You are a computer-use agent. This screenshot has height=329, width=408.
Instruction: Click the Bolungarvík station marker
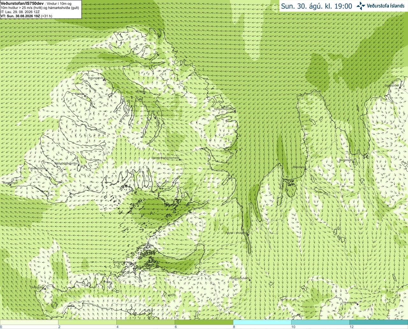click(104, 80)
